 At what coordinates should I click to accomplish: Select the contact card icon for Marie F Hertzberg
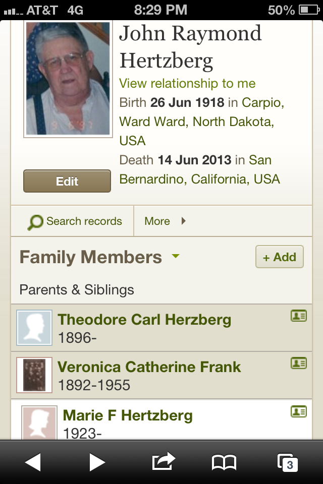pyautogui.click(x=298, y=411)
